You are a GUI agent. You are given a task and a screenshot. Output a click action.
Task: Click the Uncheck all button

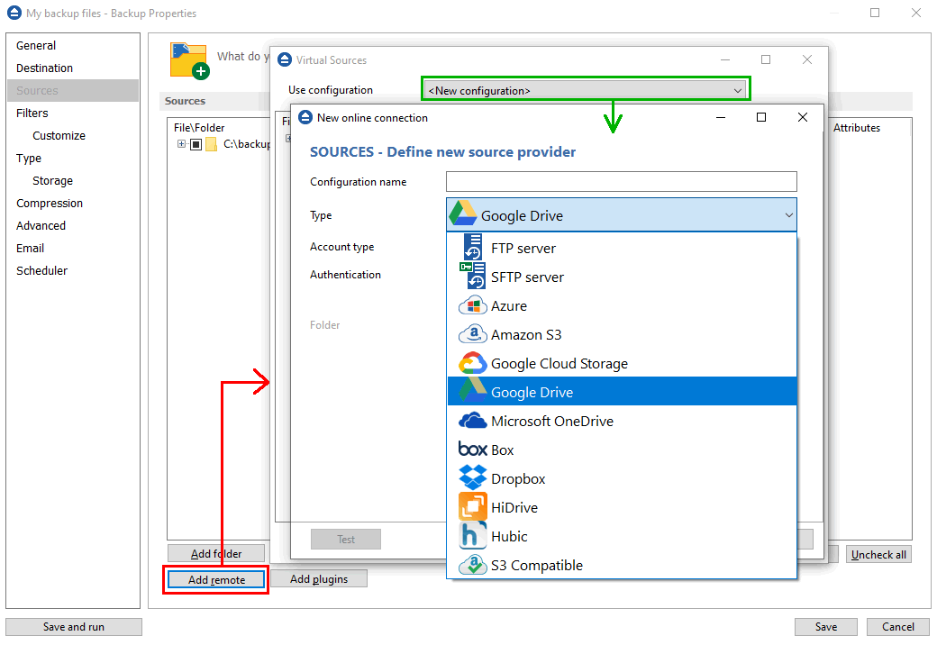pyautogui.click(x=878, y=554)
